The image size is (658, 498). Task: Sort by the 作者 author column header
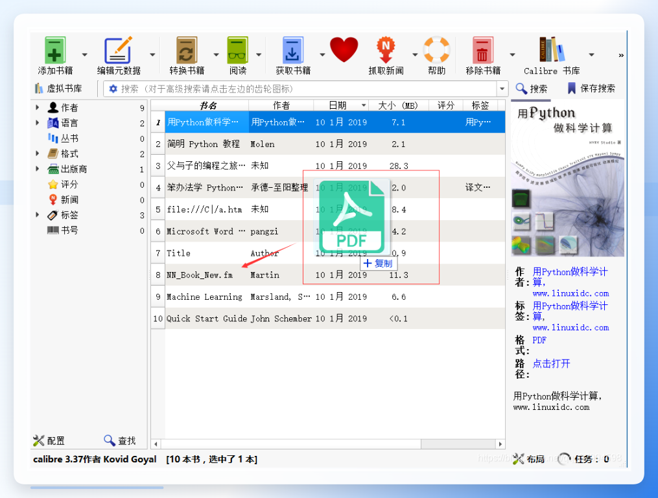click(281, 105)
